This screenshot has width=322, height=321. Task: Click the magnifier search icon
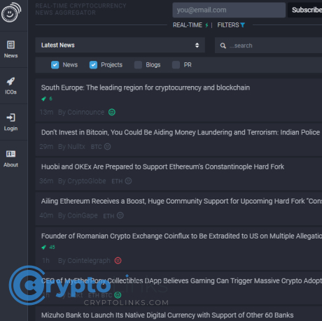pyautogui.click(x=223, y=45)
